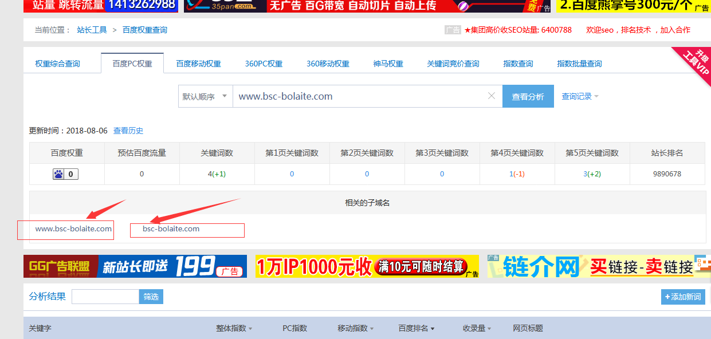Click the 网页标题 column header
This screenshot has width=711, height=339.
point(528,328)
